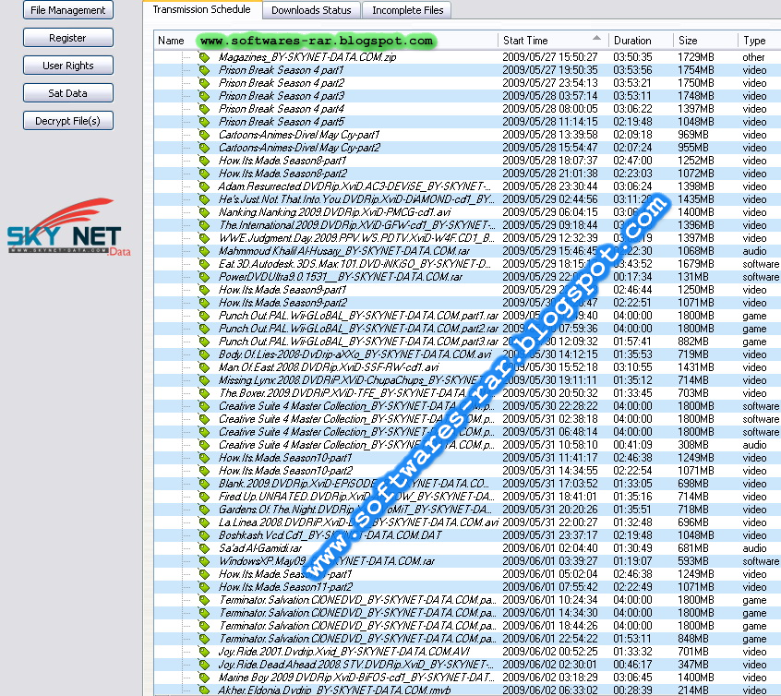Click tag icon for How.Its.Made.Season9-part1
Viewport: 781px width, 696px height.
[204, 291]
